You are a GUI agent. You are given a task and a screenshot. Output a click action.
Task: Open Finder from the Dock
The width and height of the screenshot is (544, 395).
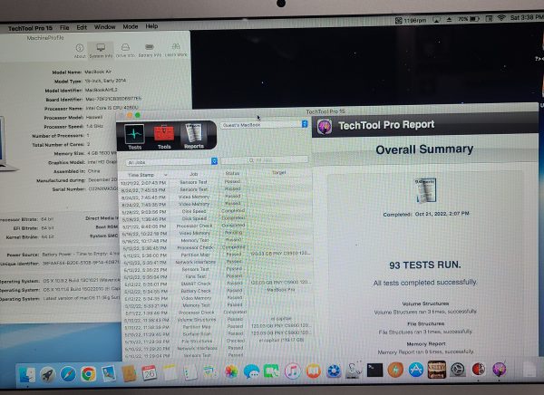pyautogui.click(x=25, y=372)
